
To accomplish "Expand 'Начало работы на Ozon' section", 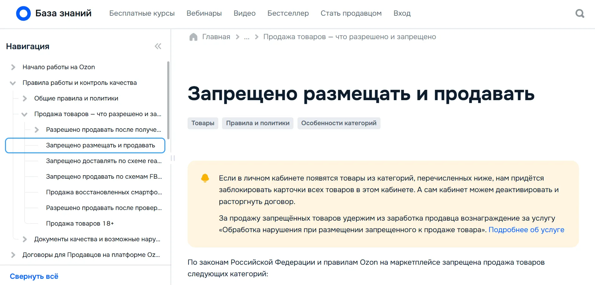I will [13, 67].
